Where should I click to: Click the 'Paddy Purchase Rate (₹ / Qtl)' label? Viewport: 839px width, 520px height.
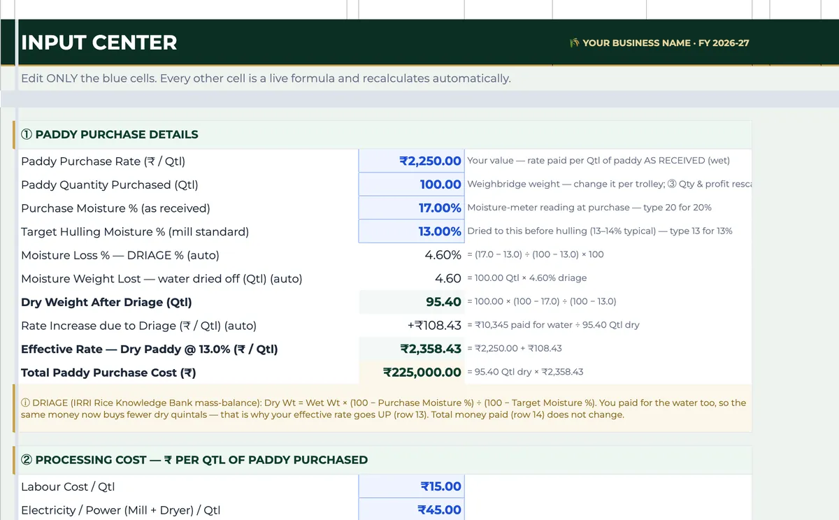tap(103, 161)
